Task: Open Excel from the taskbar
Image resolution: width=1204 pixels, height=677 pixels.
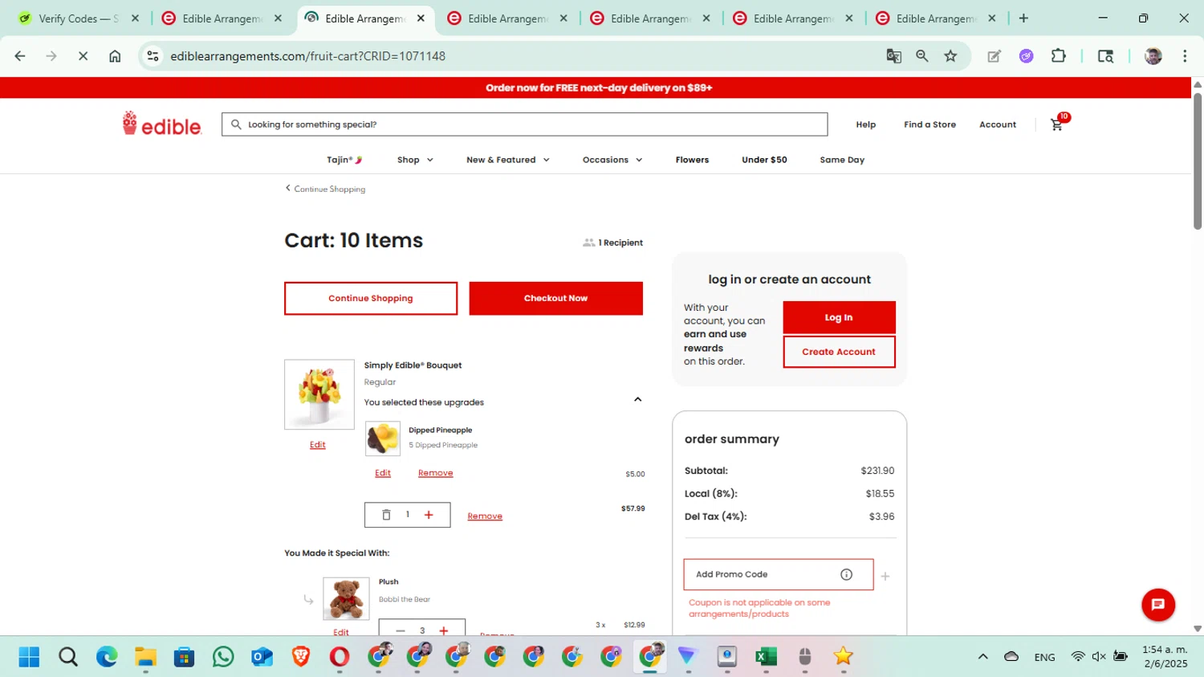Action: pos(766,657)
